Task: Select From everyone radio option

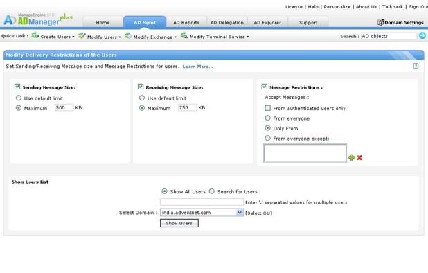Action: (268, 118)
